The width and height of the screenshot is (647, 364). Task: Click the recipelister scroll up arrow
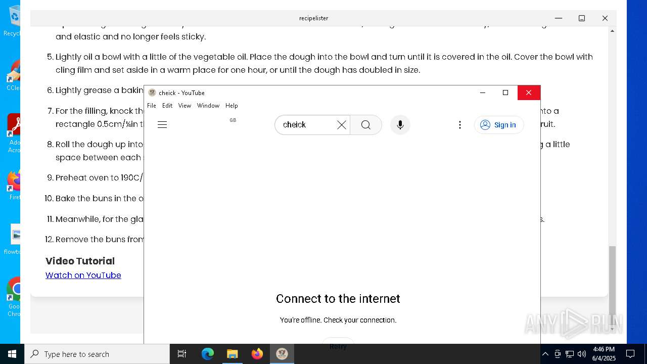(612, 31)
